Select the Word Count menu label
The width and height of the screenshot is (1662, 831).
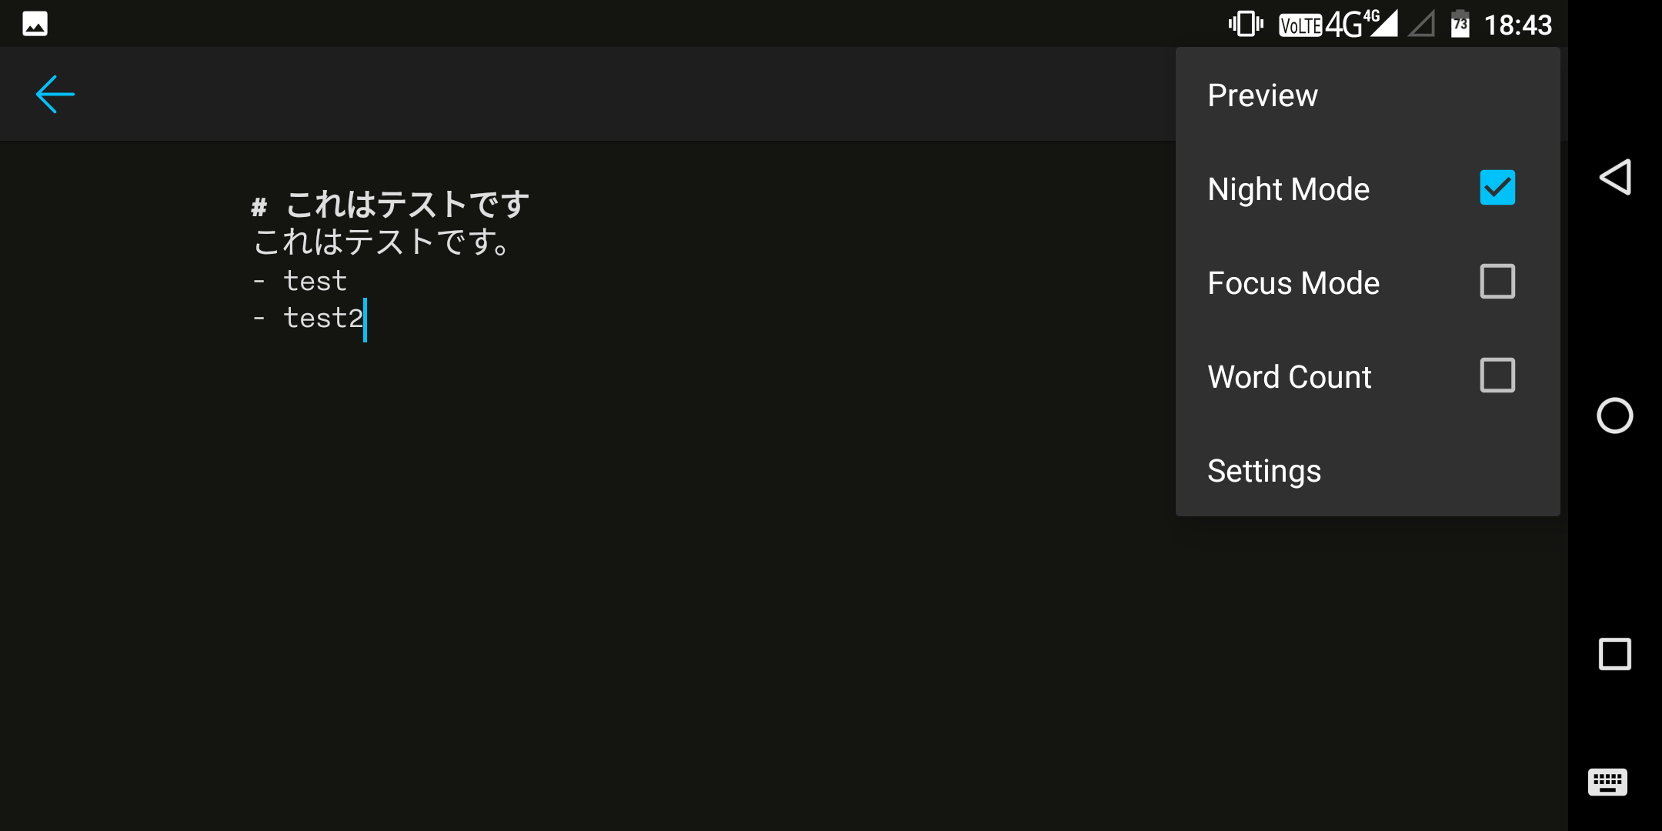[1290, 377]
